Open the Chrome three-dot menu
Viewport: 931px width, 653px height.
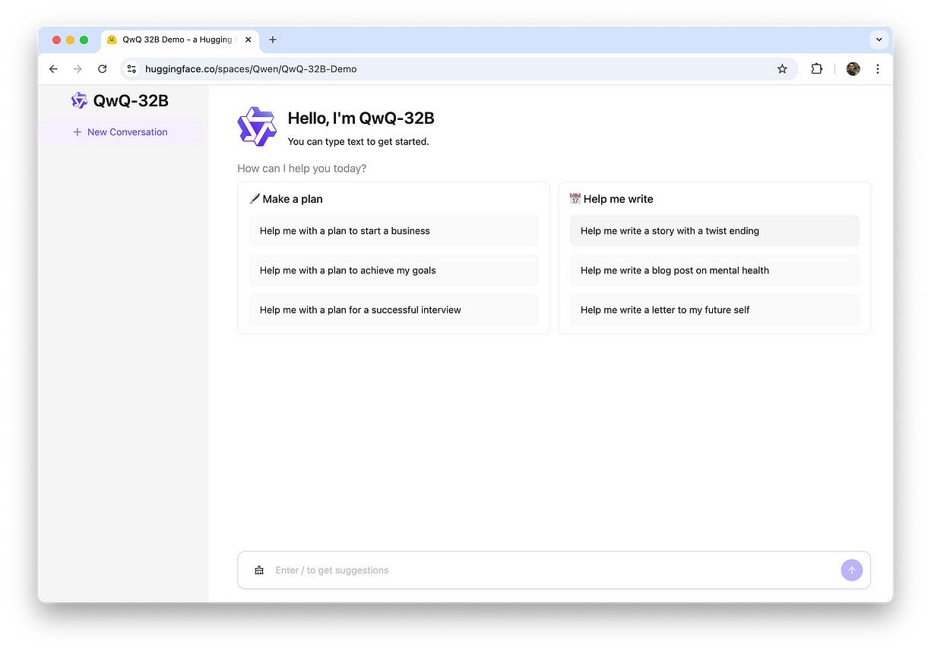coord(877,69)
